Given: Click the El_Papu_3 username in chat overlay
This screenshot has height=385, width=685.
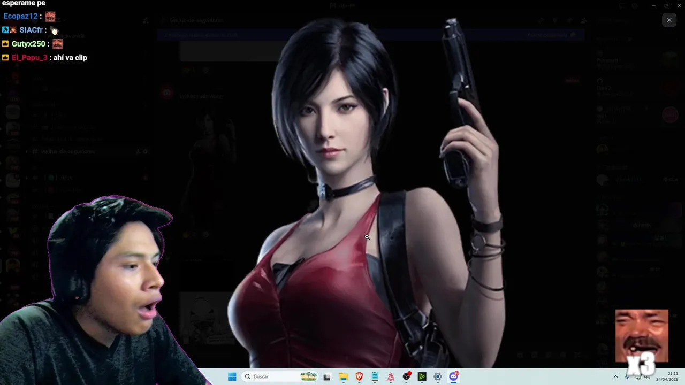Looking at the screenshot, I should [29, 58].
